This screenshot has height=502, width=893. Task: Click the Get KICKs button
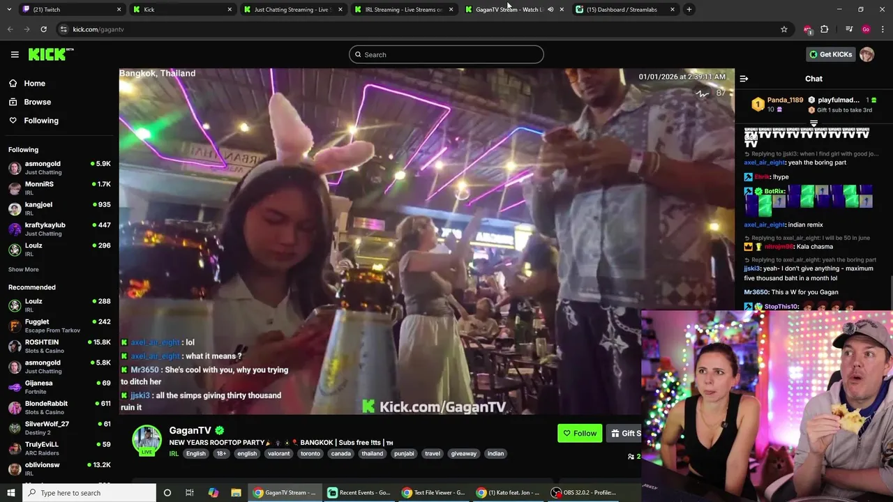coord(830,54)
